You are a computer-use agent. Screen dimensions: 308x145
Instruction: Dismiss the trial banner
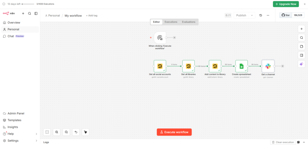click(x=305, y=4)
